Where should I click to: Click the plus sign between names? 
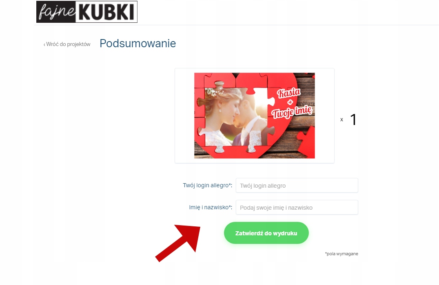coord(290,102)
